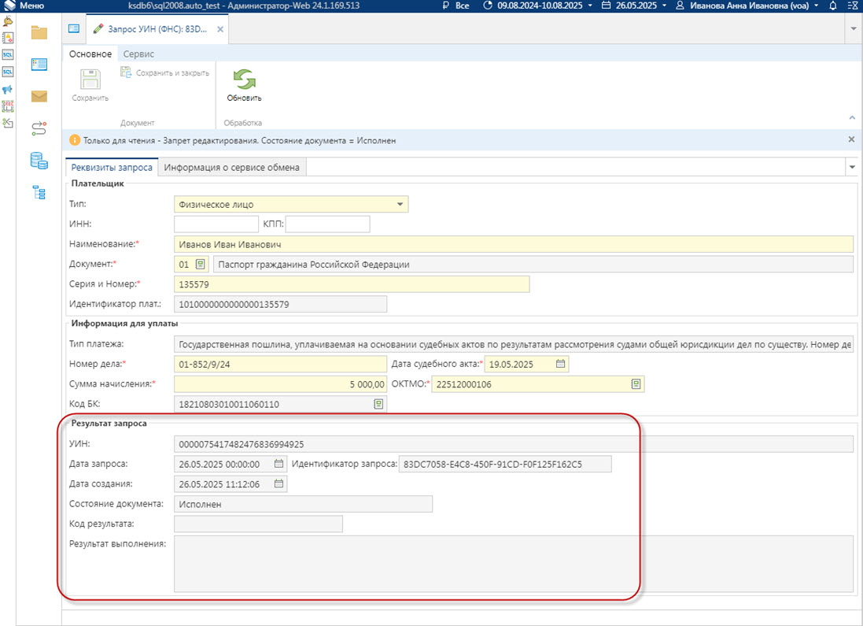
Task: Open the working date 26.05.2025 dropdown
Action: tap(633, 6)
